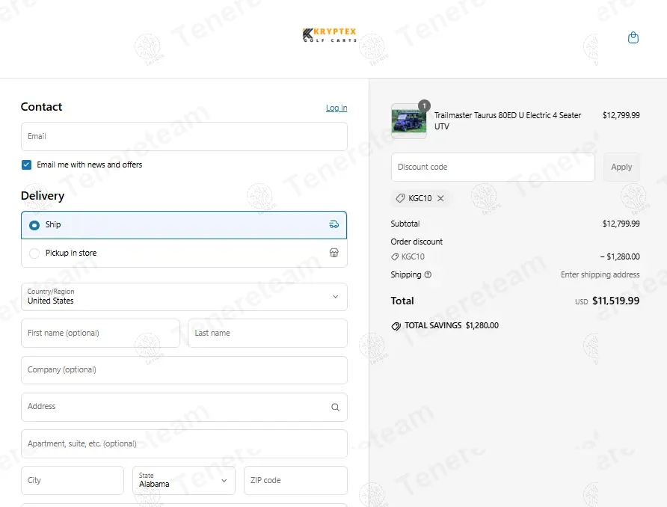Viewport: 667px width, 507px height.
Task: Click the store icon beside Pickup in store
Action: click(334, 253)
